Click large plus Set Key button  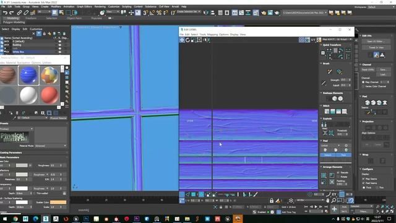pos(334,209)
